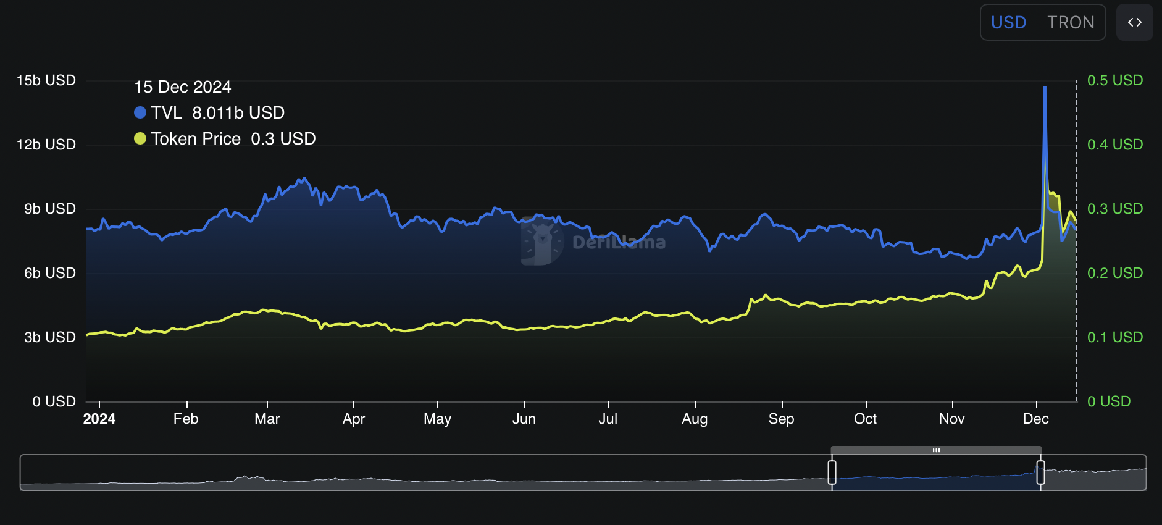Image resolution: width=1162 pixels, height=525 pixels.
Task: Click inside the selected blue range of the overview
Action: click(936, 472)
